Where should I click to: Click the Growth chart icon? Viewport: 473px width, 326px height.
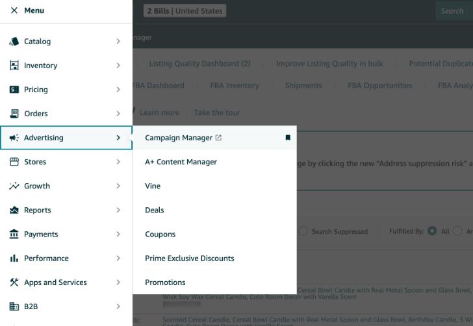(x=14, y=186)
